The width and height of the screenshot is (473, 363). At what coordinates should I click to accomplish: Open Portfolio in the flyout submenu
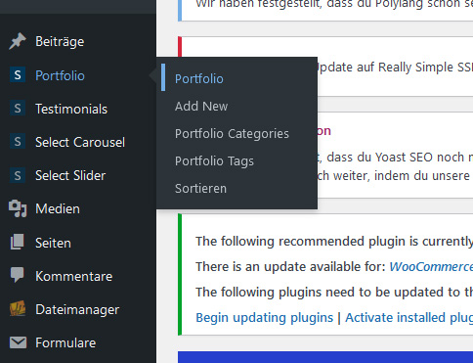point(199,79)
